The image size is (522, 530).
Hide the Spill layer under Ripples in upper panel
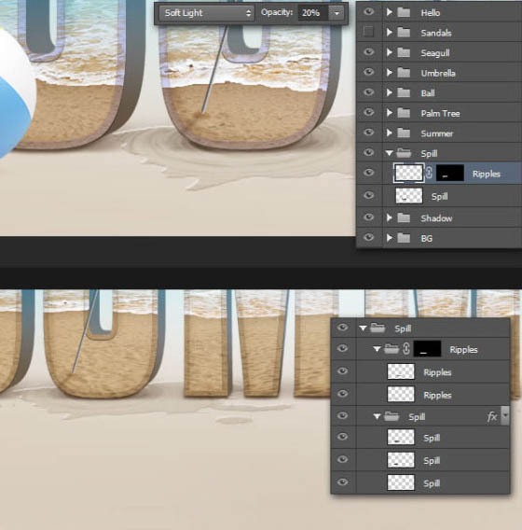click(x=369, y=195)
